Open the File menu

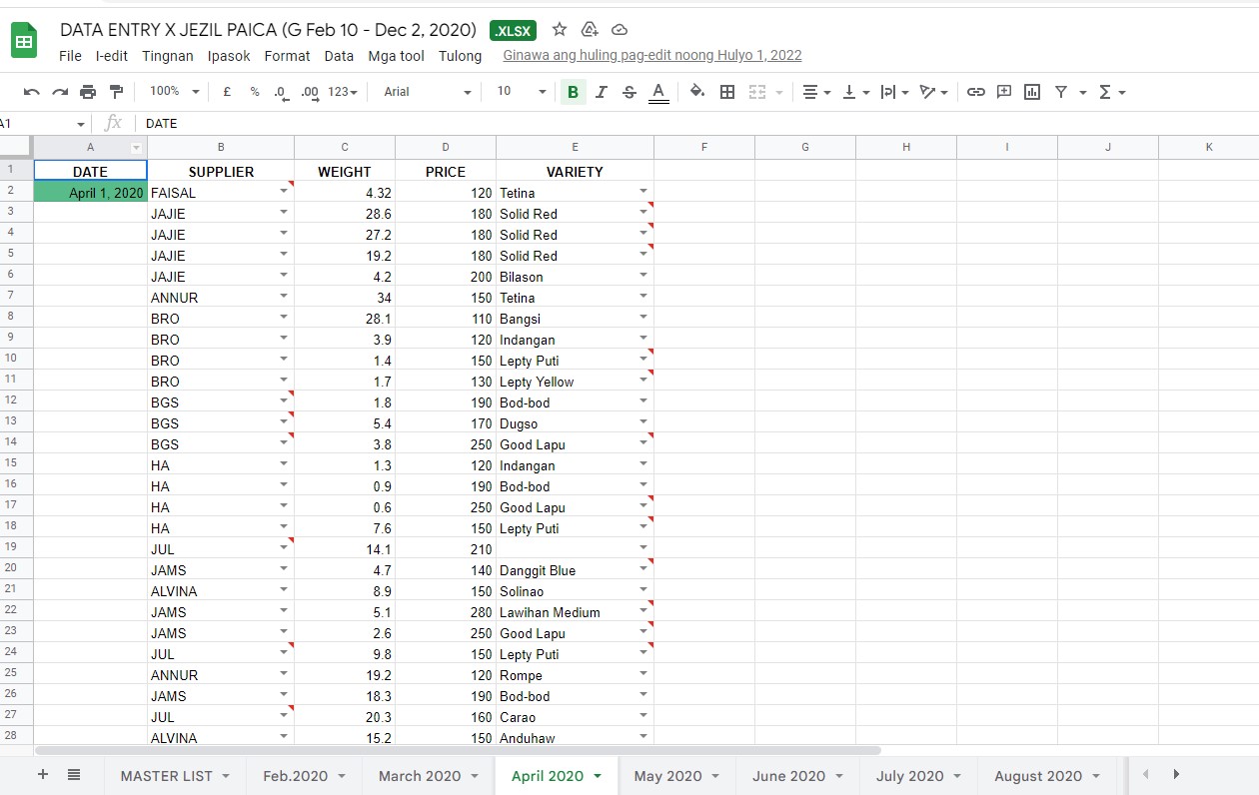[70, 56]
